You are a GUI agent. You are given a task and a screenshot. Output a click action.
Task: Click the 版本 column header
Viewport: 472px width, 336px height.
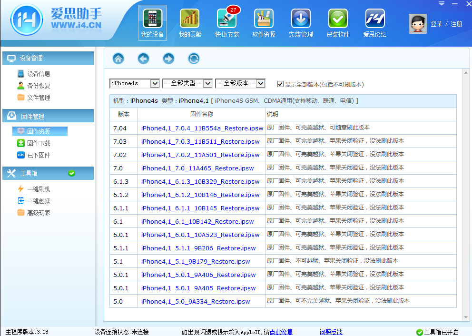pos(124,114)
